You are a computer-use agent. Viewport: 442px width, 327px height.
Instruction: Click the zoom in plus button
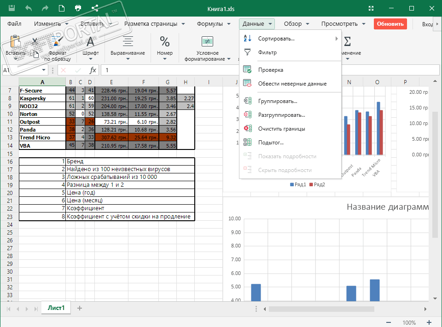429,322
